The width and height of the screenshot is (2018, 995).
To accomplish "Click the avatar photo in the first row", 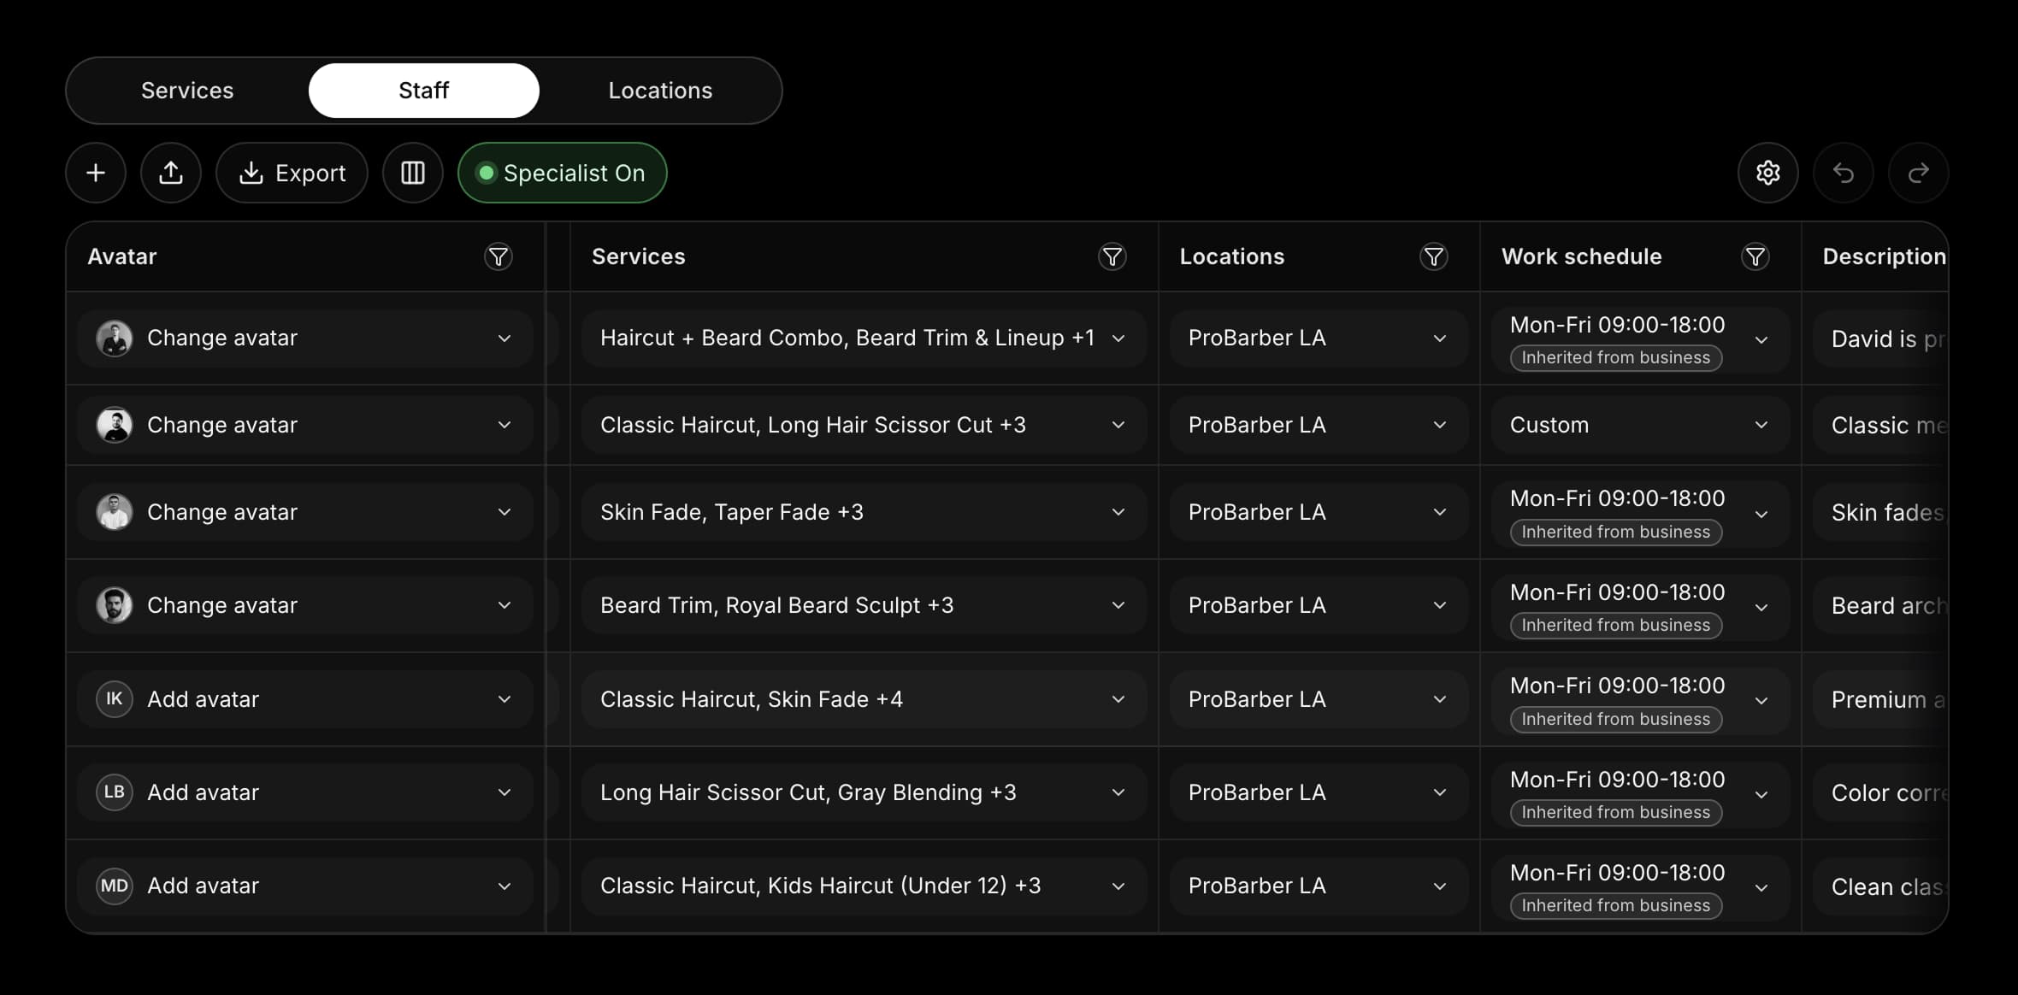I will pos(115,338).
